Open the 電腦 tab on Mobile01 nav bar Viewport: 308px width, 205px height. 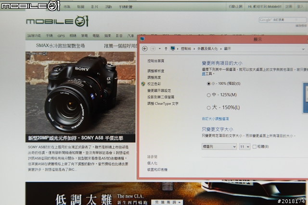point(96,36)
